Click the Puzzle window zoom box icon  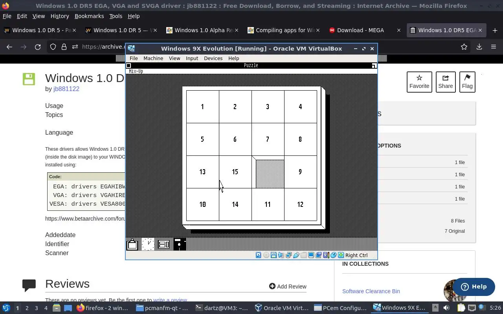(x=374, y=66)
